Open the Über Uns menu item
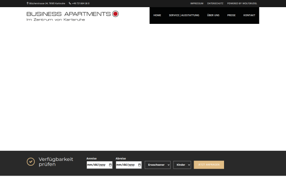This screenshot has width=286, height=179. pyautogui.click(x=213, y=15)
